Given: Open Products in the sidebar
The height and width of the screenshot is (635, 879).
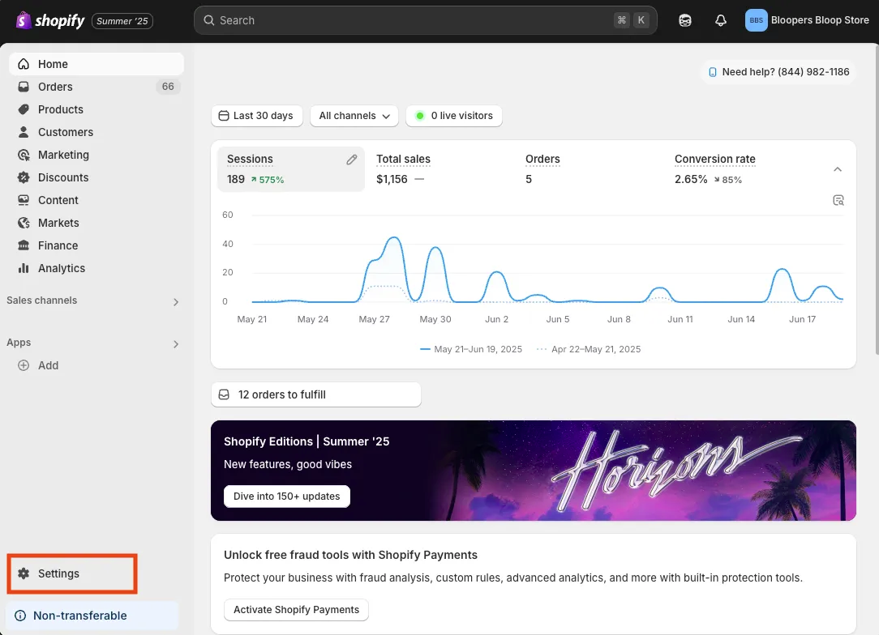Looking at the screenshot, I should 96,109.
